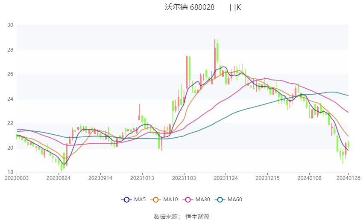The width and height of the screenshot is (363, 220).
Task: Click the tallest candlestick near 29
Action: 215,59
